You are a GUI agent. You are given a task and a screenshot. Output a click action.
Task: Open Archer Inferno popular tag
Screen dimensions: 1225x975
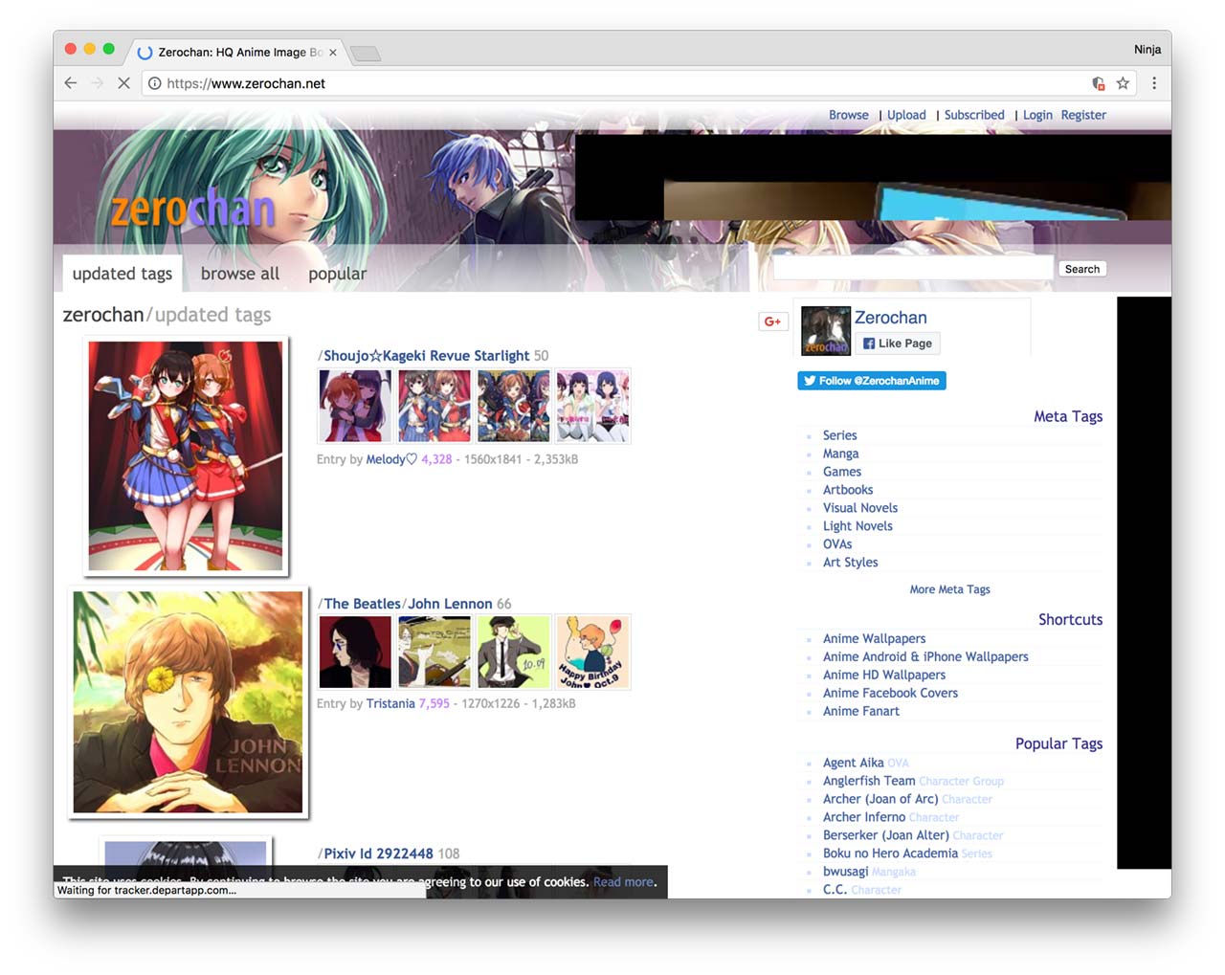click(864, 817)
